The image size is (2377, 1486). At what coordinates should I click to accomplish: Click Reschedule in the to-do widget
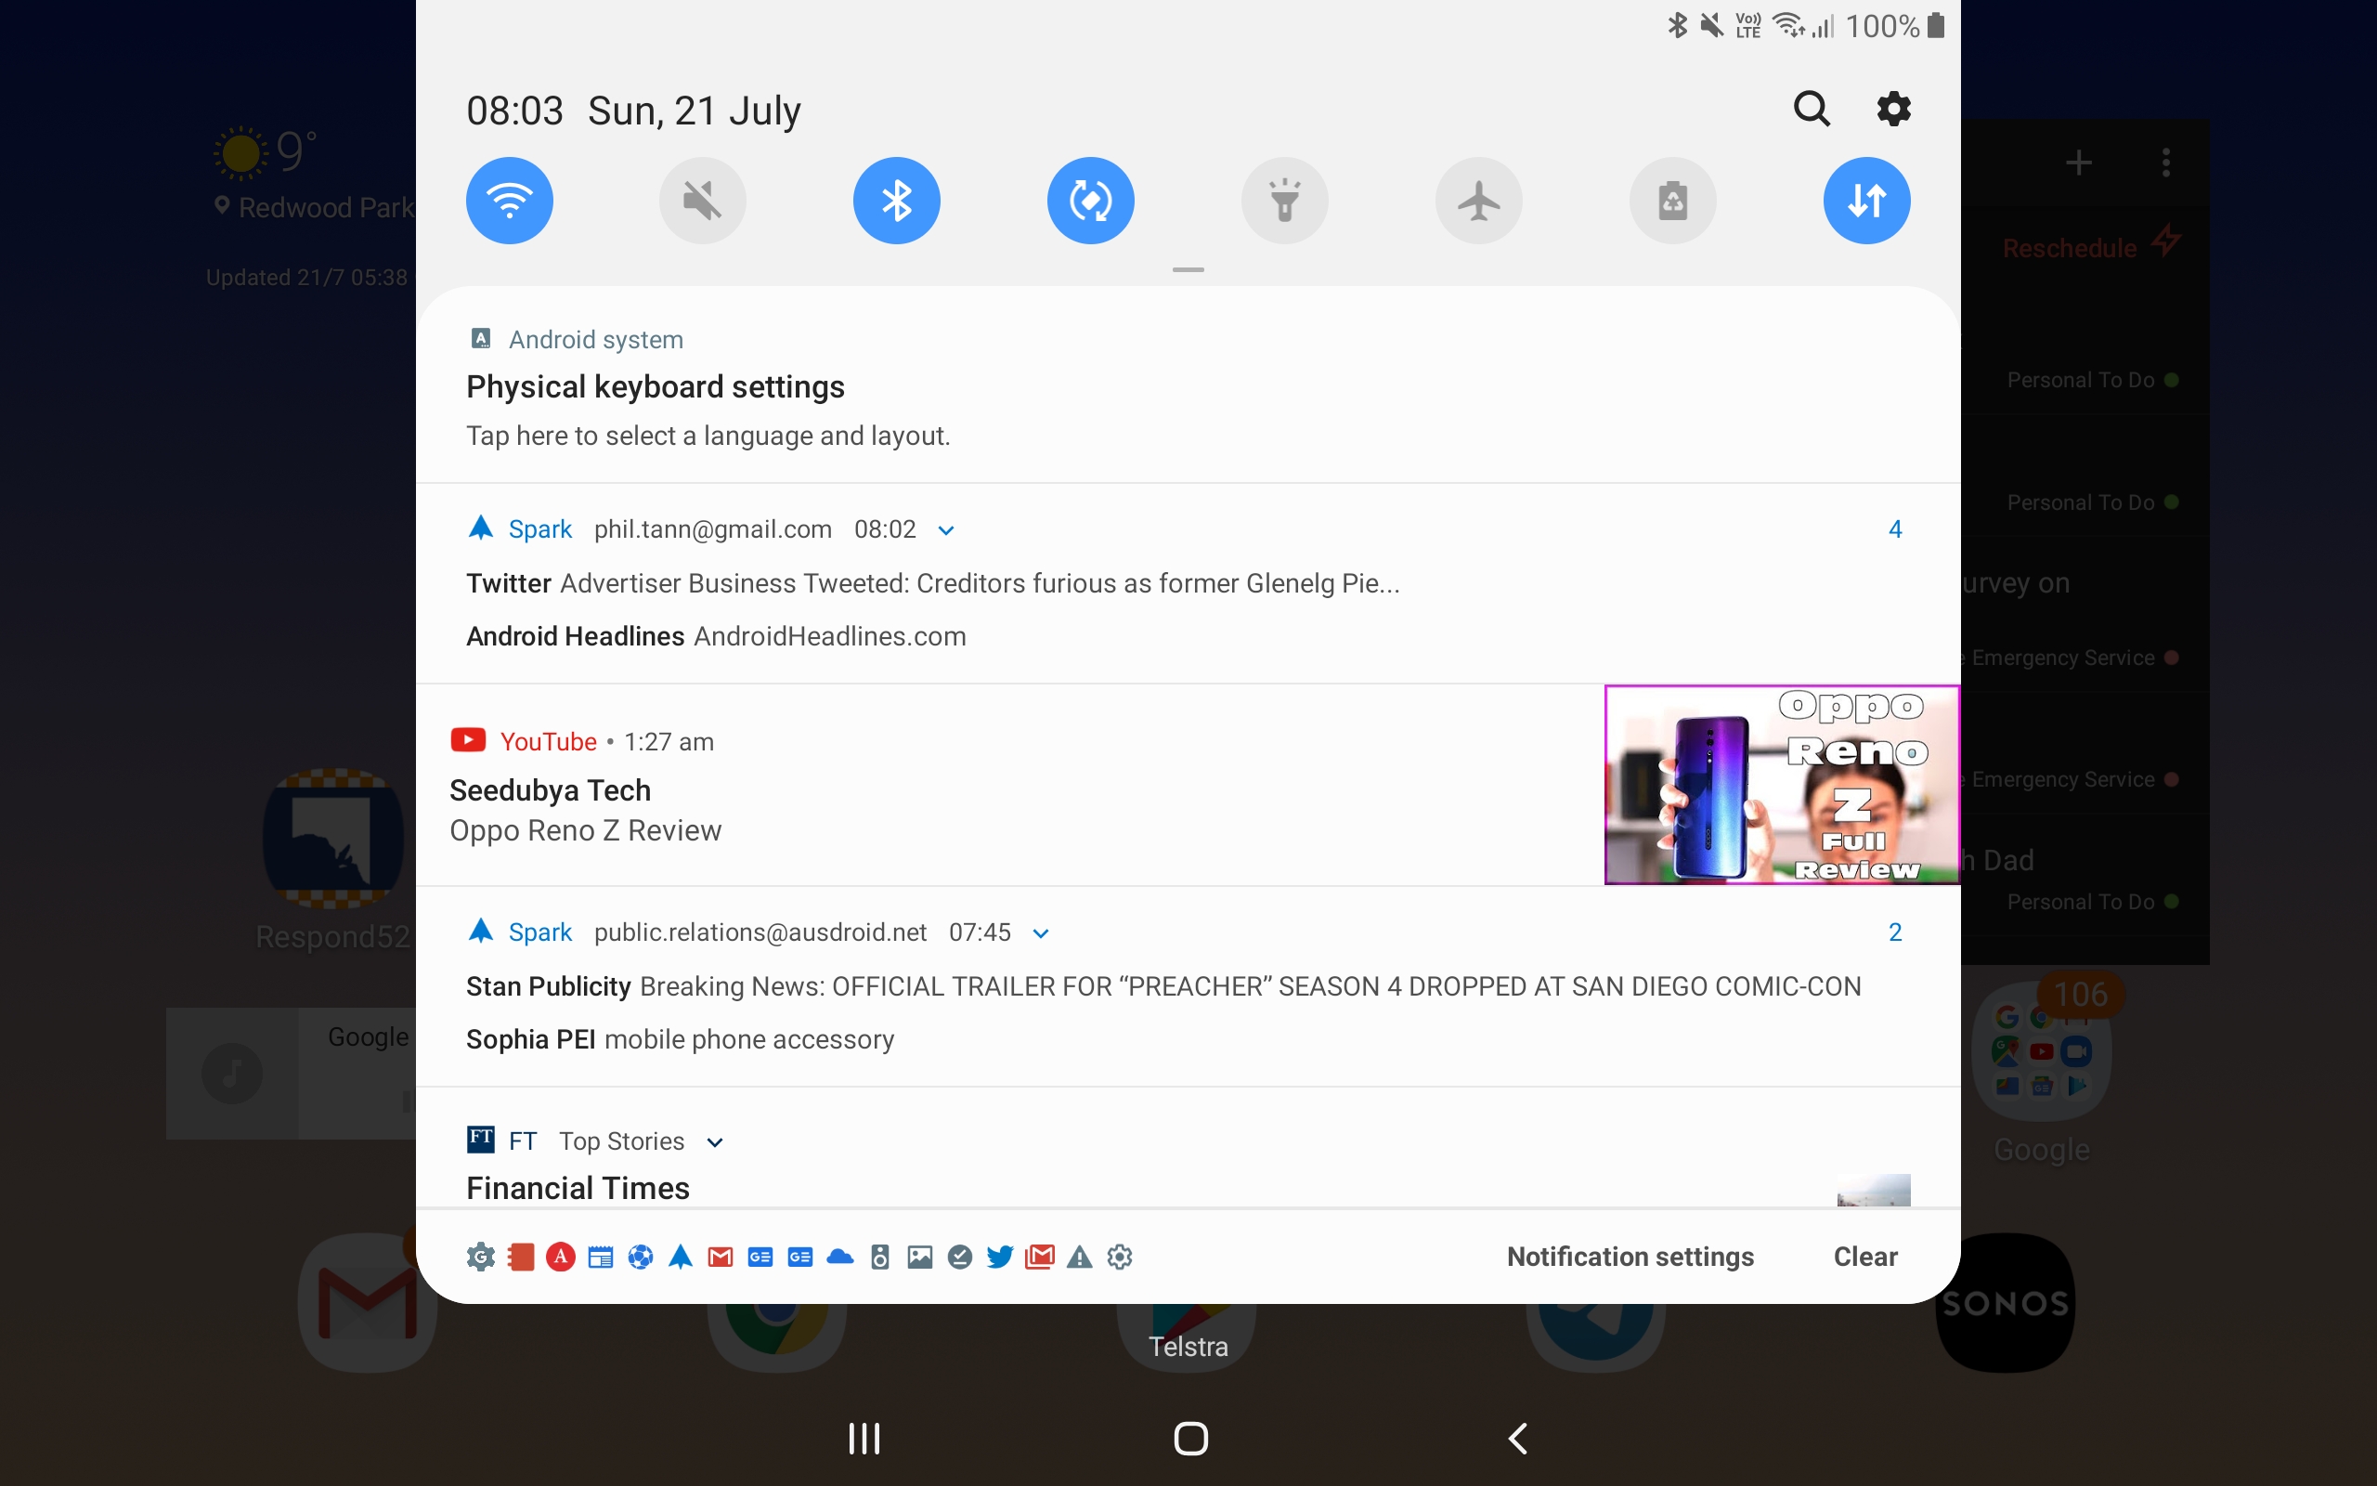coord(2070,248)
